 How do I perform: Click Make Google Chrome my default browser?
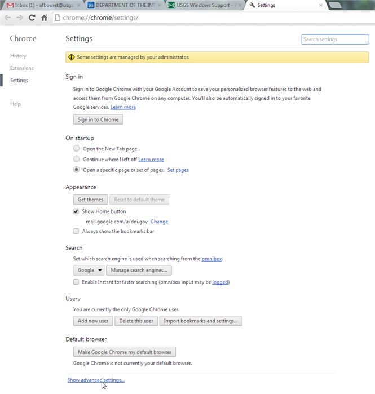125,352
